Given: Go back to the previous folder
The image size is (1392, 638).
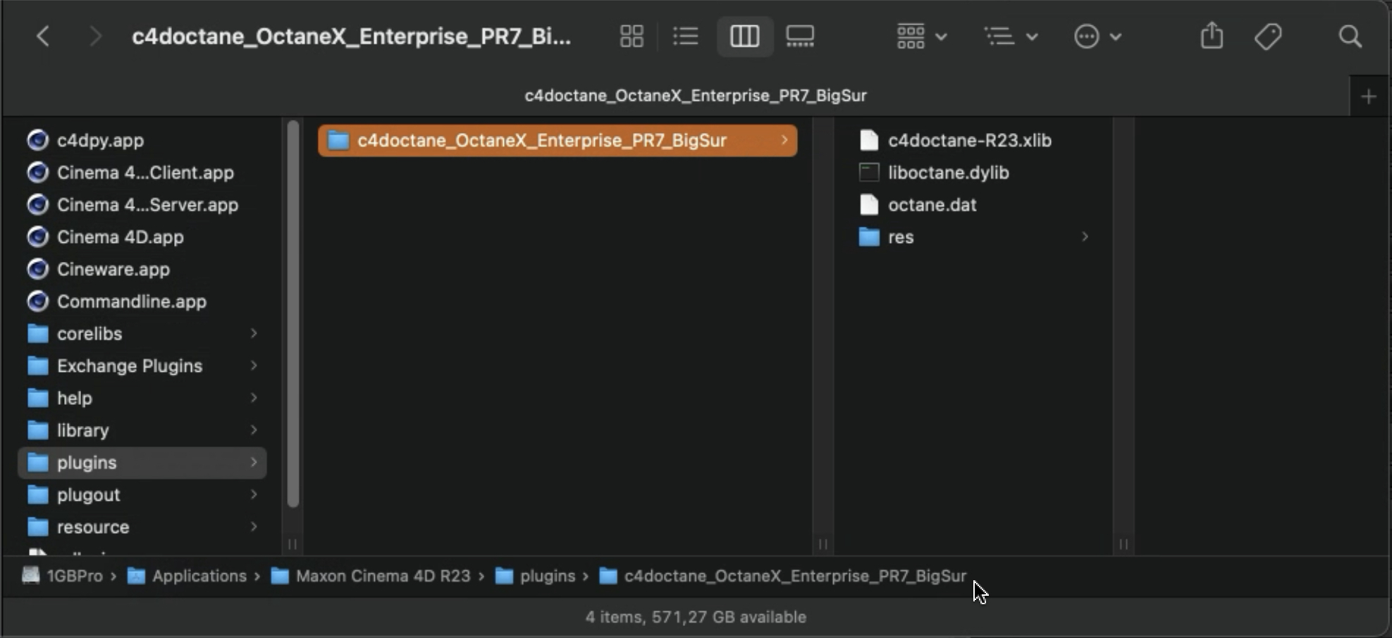Looking at the screenshot, I should [44, 36].
